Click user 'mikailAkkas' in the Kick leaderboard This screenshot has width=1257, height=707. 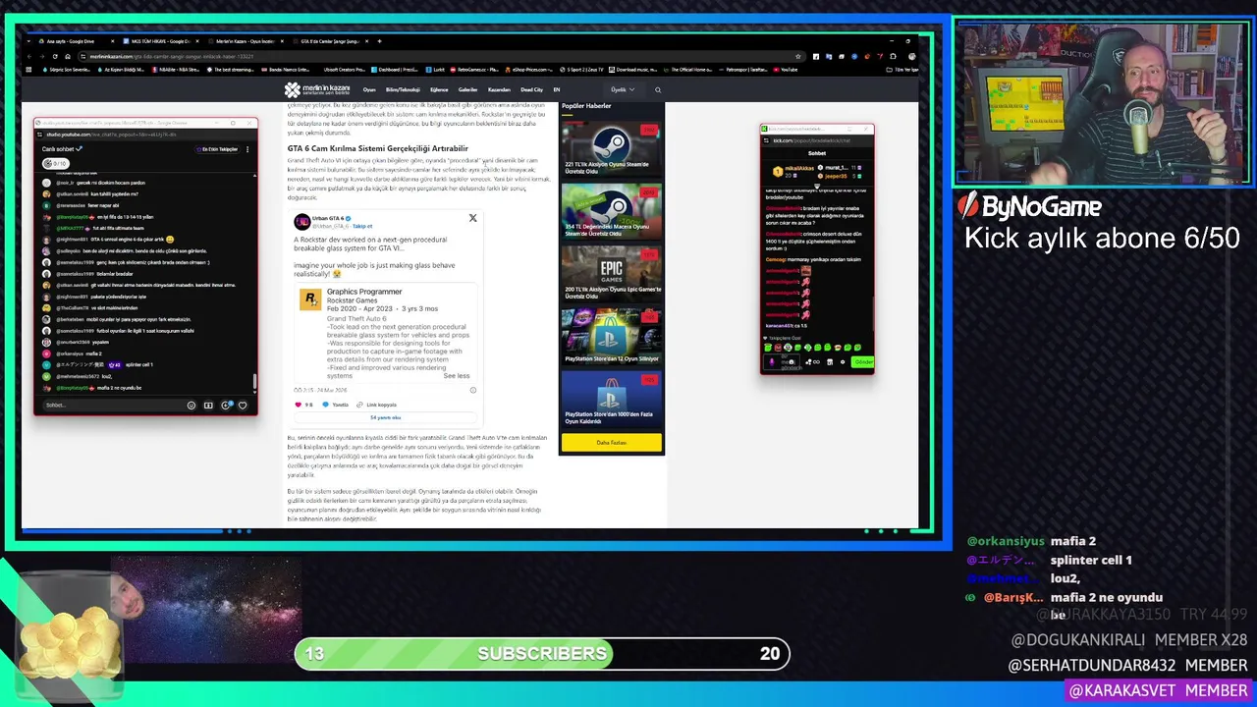click(x=798, y=168)
